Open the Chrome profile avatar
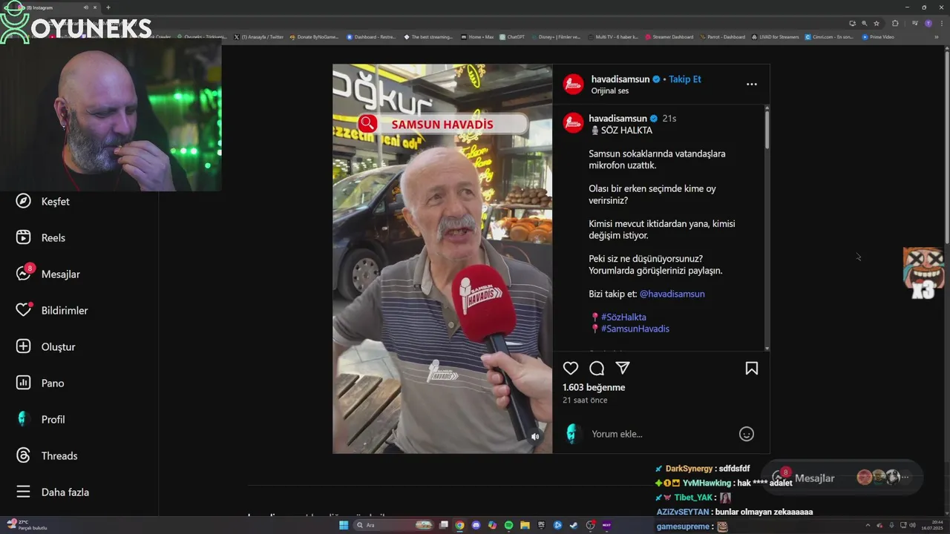The height and width of the screenshot is (534, 950). (928, 23)
